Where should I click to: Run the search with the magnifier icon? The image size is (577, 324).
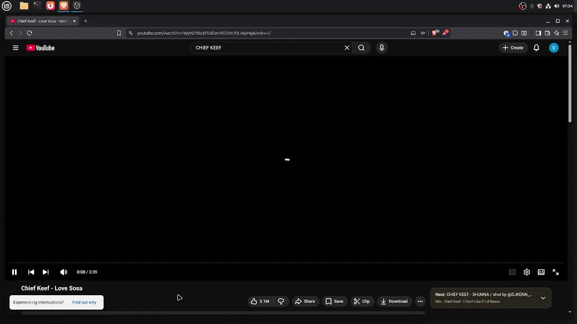click(361, 48)
